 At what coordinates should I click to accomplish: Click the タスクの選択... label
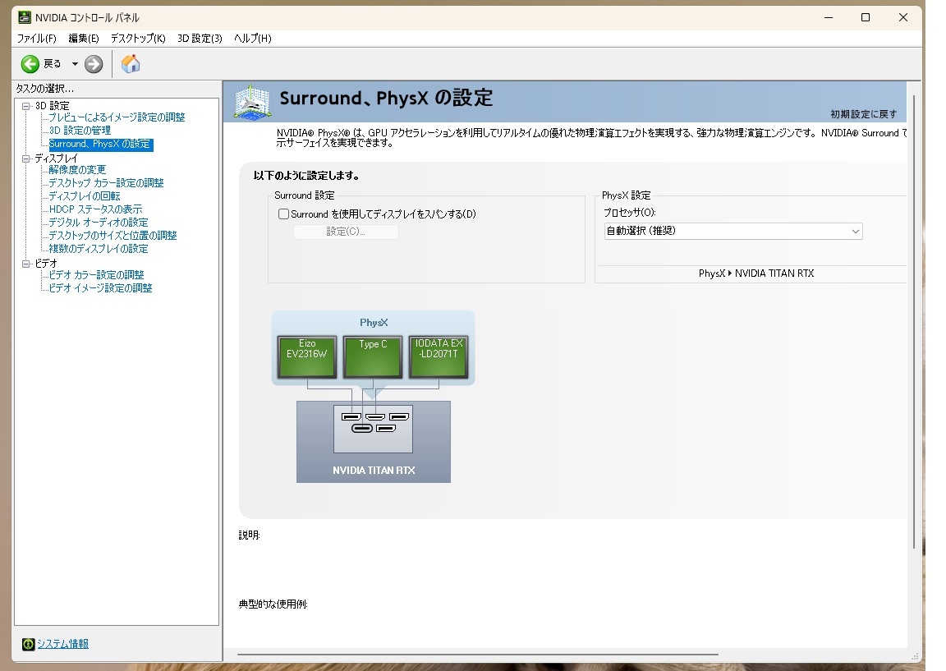coord(44,89)
